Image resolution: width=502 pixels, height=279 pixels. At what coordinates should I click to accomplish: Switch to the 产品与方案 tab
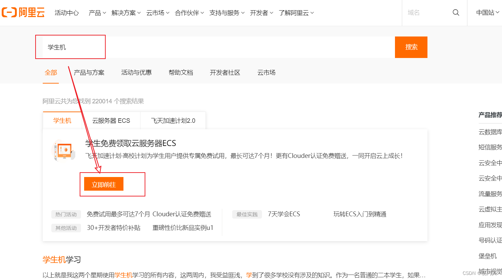tap(89, 72)
